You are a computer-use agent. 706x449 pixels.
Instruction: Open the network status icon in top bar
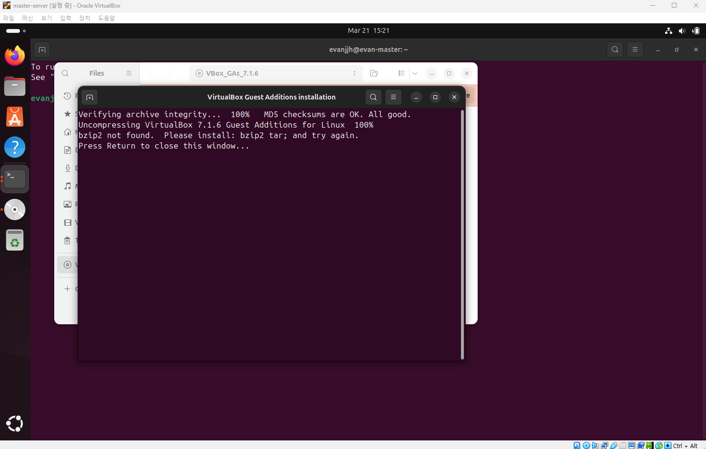(669, 31)
